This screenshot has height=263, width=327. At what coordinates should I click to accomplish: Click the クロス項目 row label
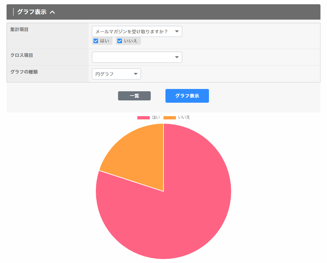(22, 55)
